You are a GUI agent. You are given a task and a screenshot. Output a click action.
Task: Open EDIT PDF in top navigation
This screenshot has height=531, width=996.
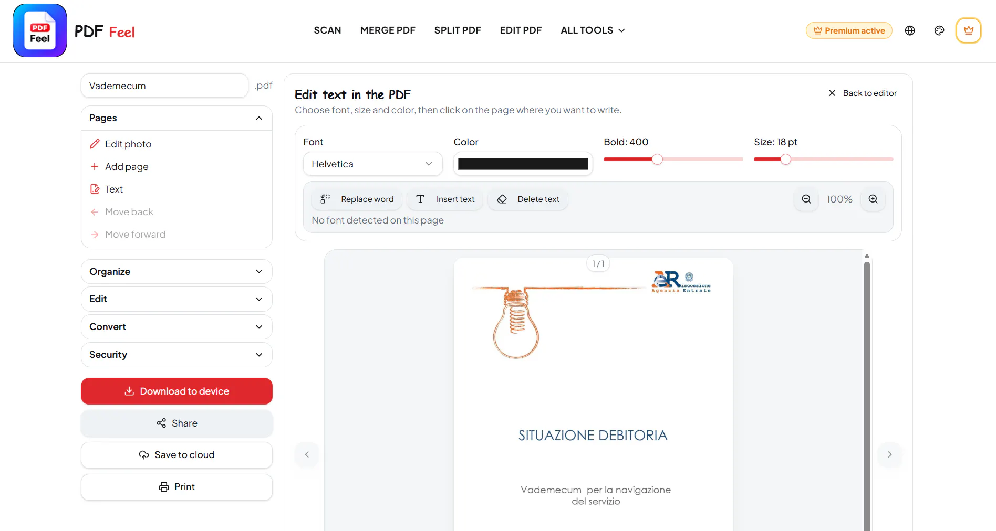[521, 30]
